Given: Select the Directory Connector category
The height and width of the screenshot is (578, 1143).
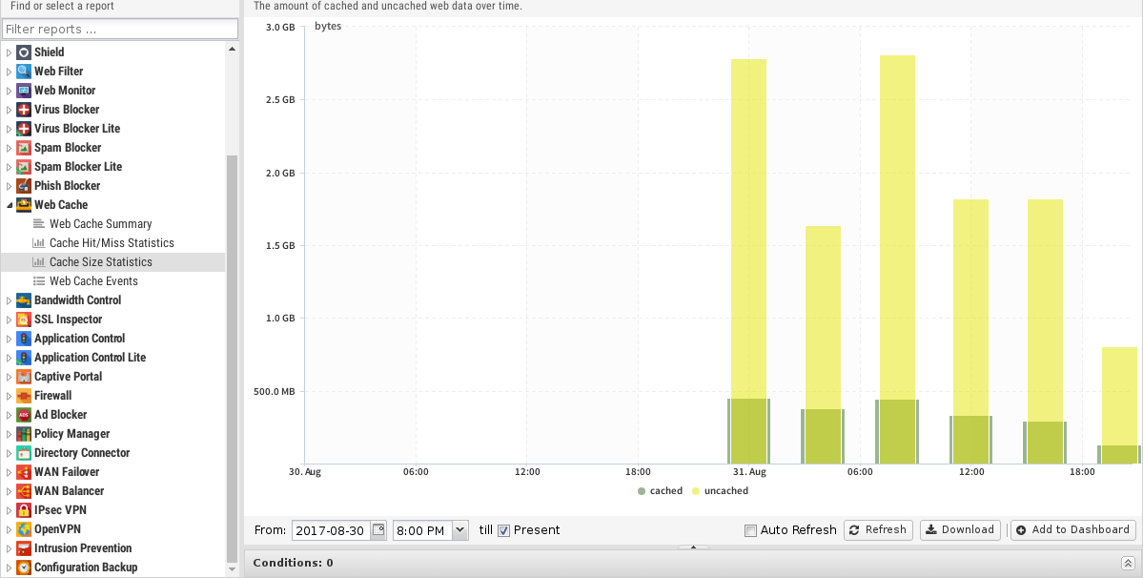Looking at the screenshot, I should coord(82,453).
